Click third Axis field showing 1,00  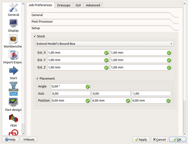coord(151,94)
